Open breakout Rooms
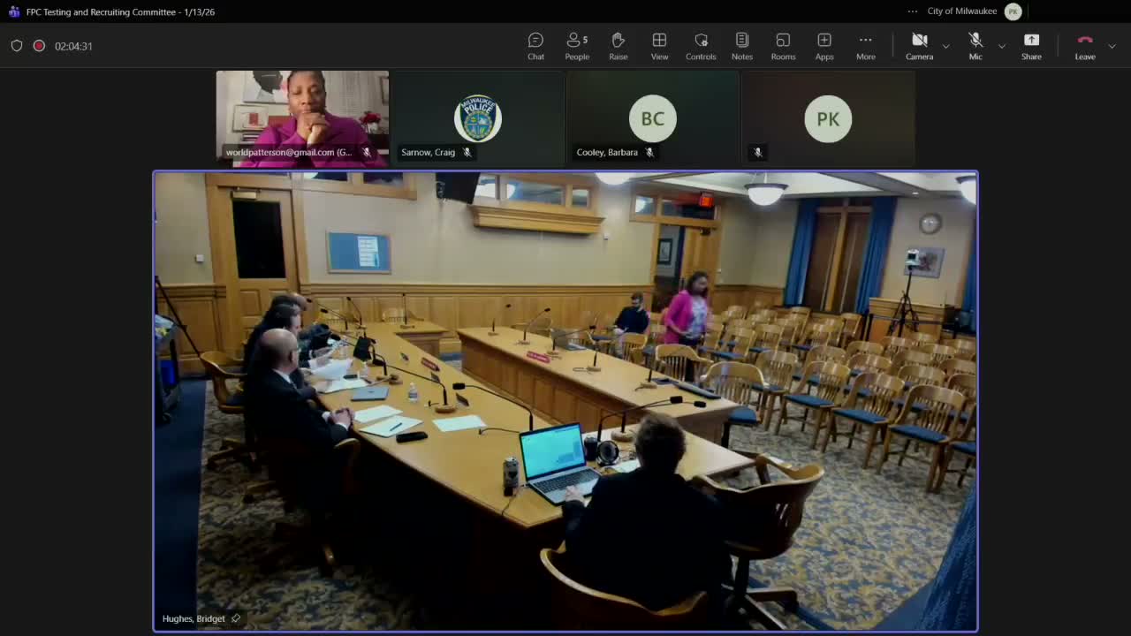The height and width of the screenshot is (636, 1131). (783, 46)
